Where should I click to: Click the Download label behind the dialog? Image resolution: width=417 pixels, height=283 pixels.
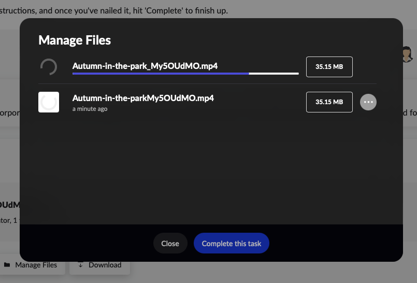pyautogui.click(x=105, y=265)
